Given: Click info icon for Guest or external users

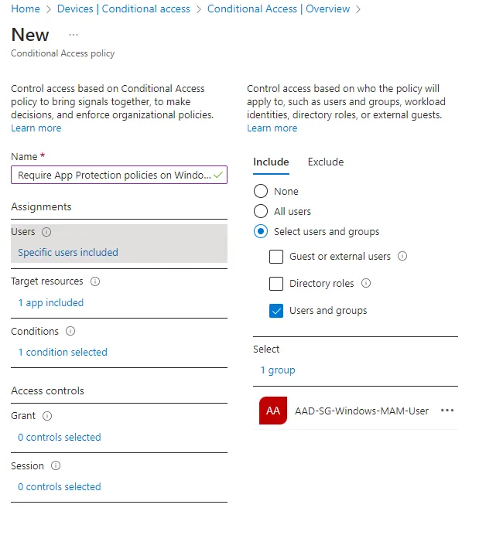Looking at the screenshot, I should (402, 257).
